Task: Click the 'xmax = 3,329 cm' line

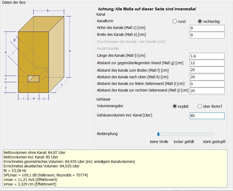Action: pyautogui.click(x=30, y=184)
